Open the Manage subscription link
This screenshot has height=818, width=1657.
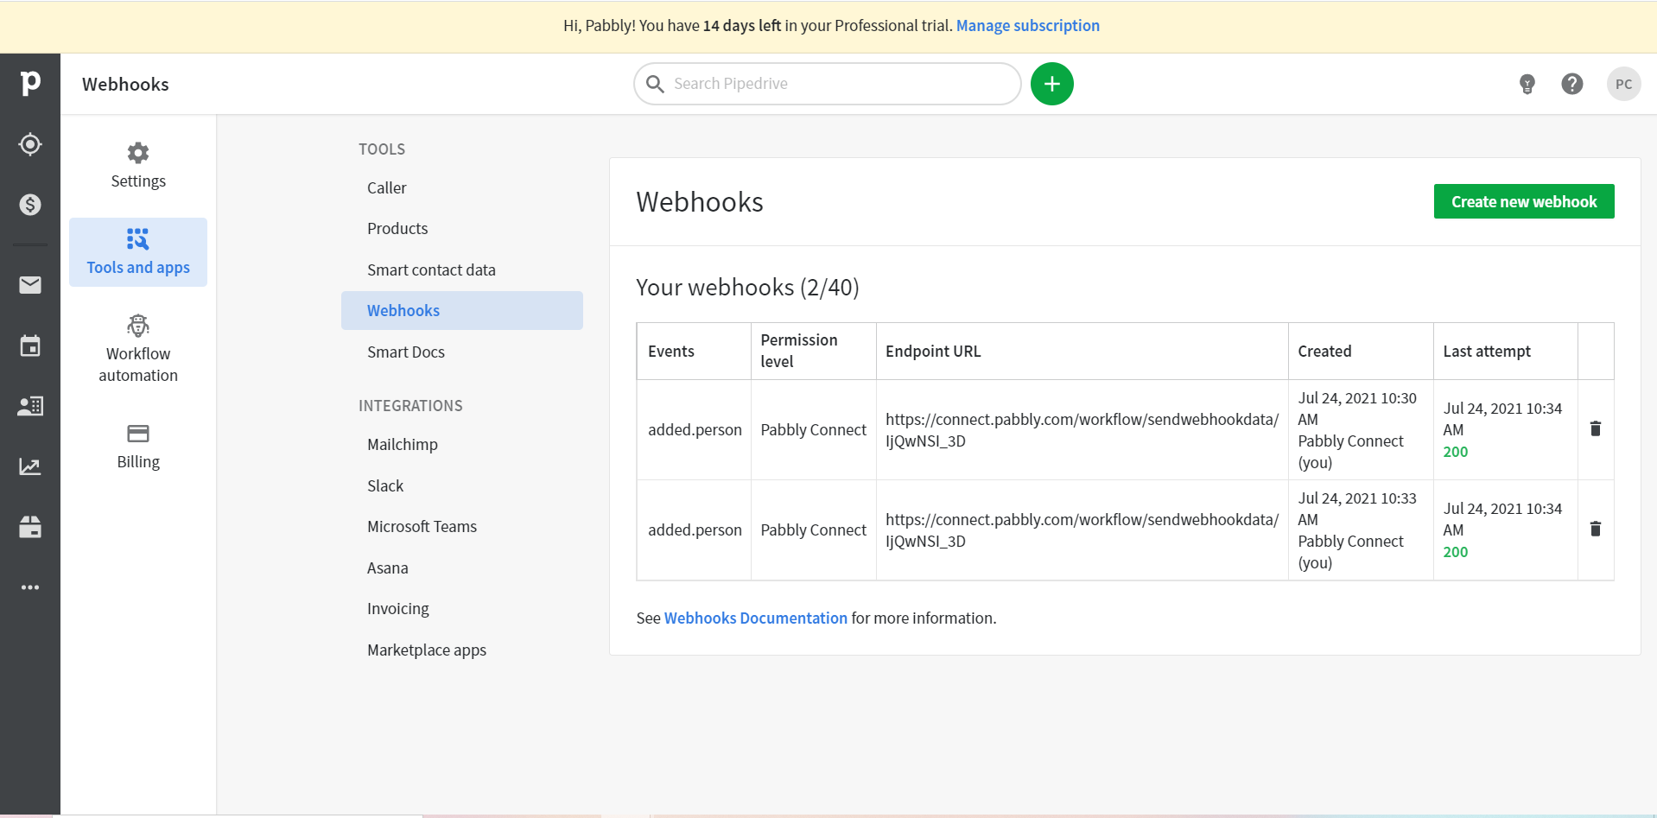click(x=1028, y=26)
